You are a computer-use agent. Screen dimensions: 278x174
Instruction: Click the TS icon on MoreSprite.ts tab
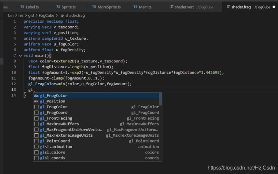coord(94,7)
